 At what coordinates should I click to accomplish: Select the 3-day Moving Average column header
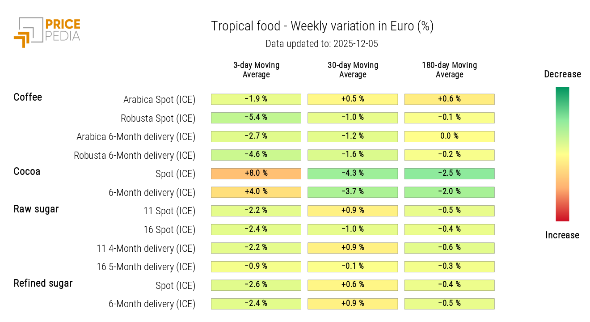(256, 70)
